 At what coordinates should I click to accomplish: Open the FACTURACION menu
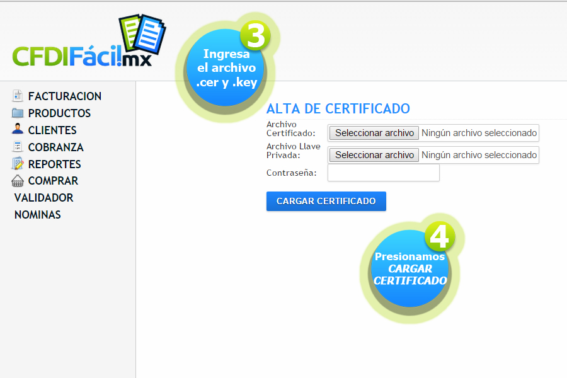click(x=65, y=96)
